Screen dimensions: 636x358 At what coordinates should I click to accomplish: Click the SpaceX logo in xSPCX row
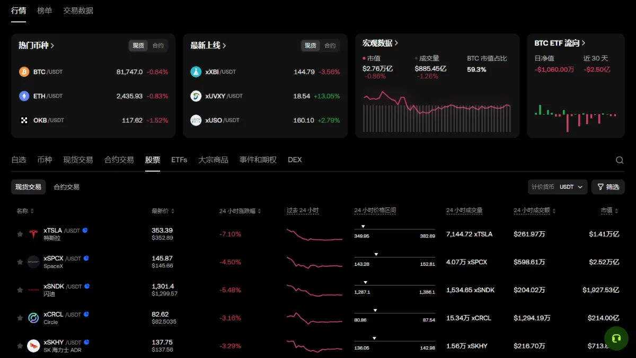[x=33, y=262]
